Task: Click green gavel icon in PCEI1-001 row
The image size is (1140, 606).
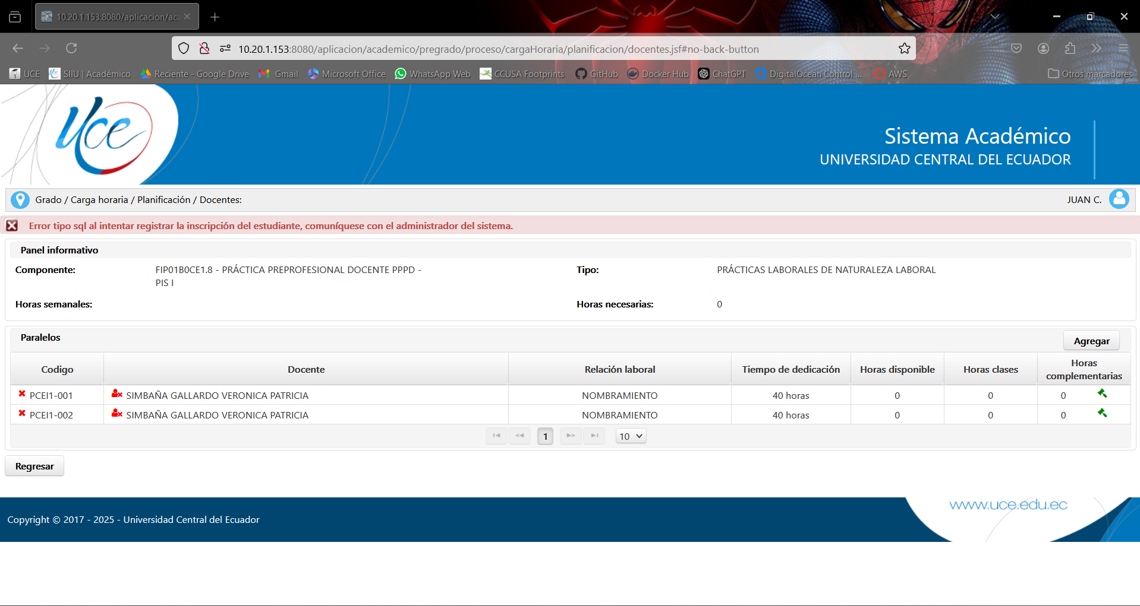Action: tap(1102, 394)
